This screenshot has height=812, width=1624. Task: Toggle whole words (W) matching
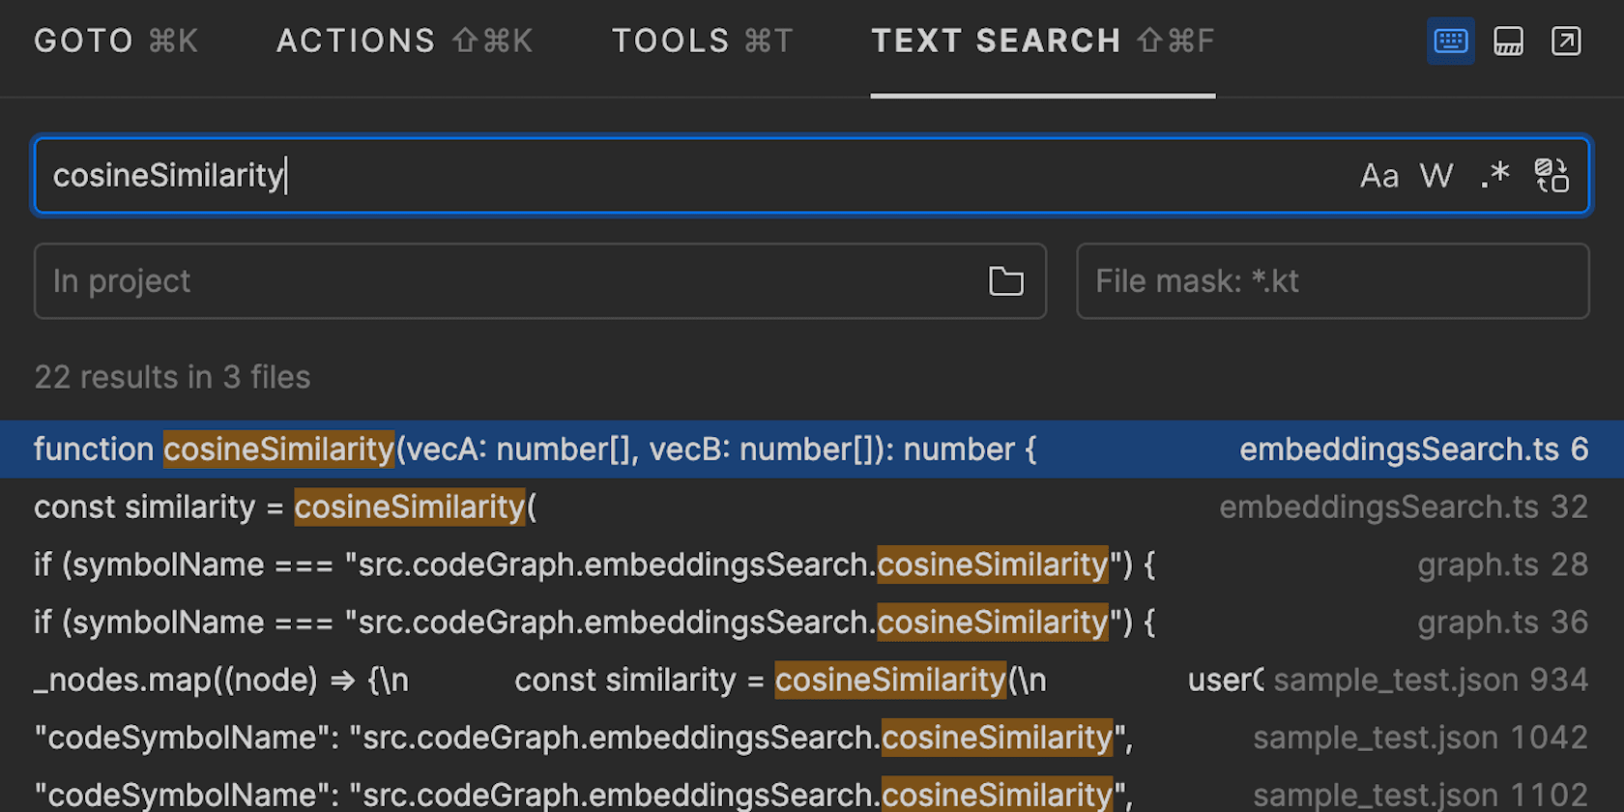click(x=1435, y=176)
